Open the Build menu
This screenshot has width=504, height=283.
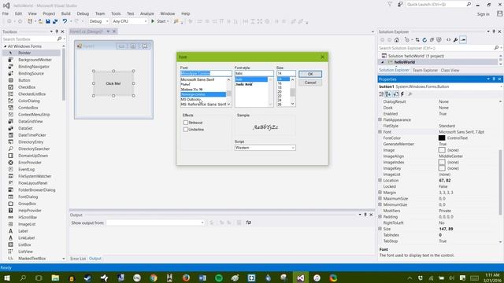click(65, 13)
